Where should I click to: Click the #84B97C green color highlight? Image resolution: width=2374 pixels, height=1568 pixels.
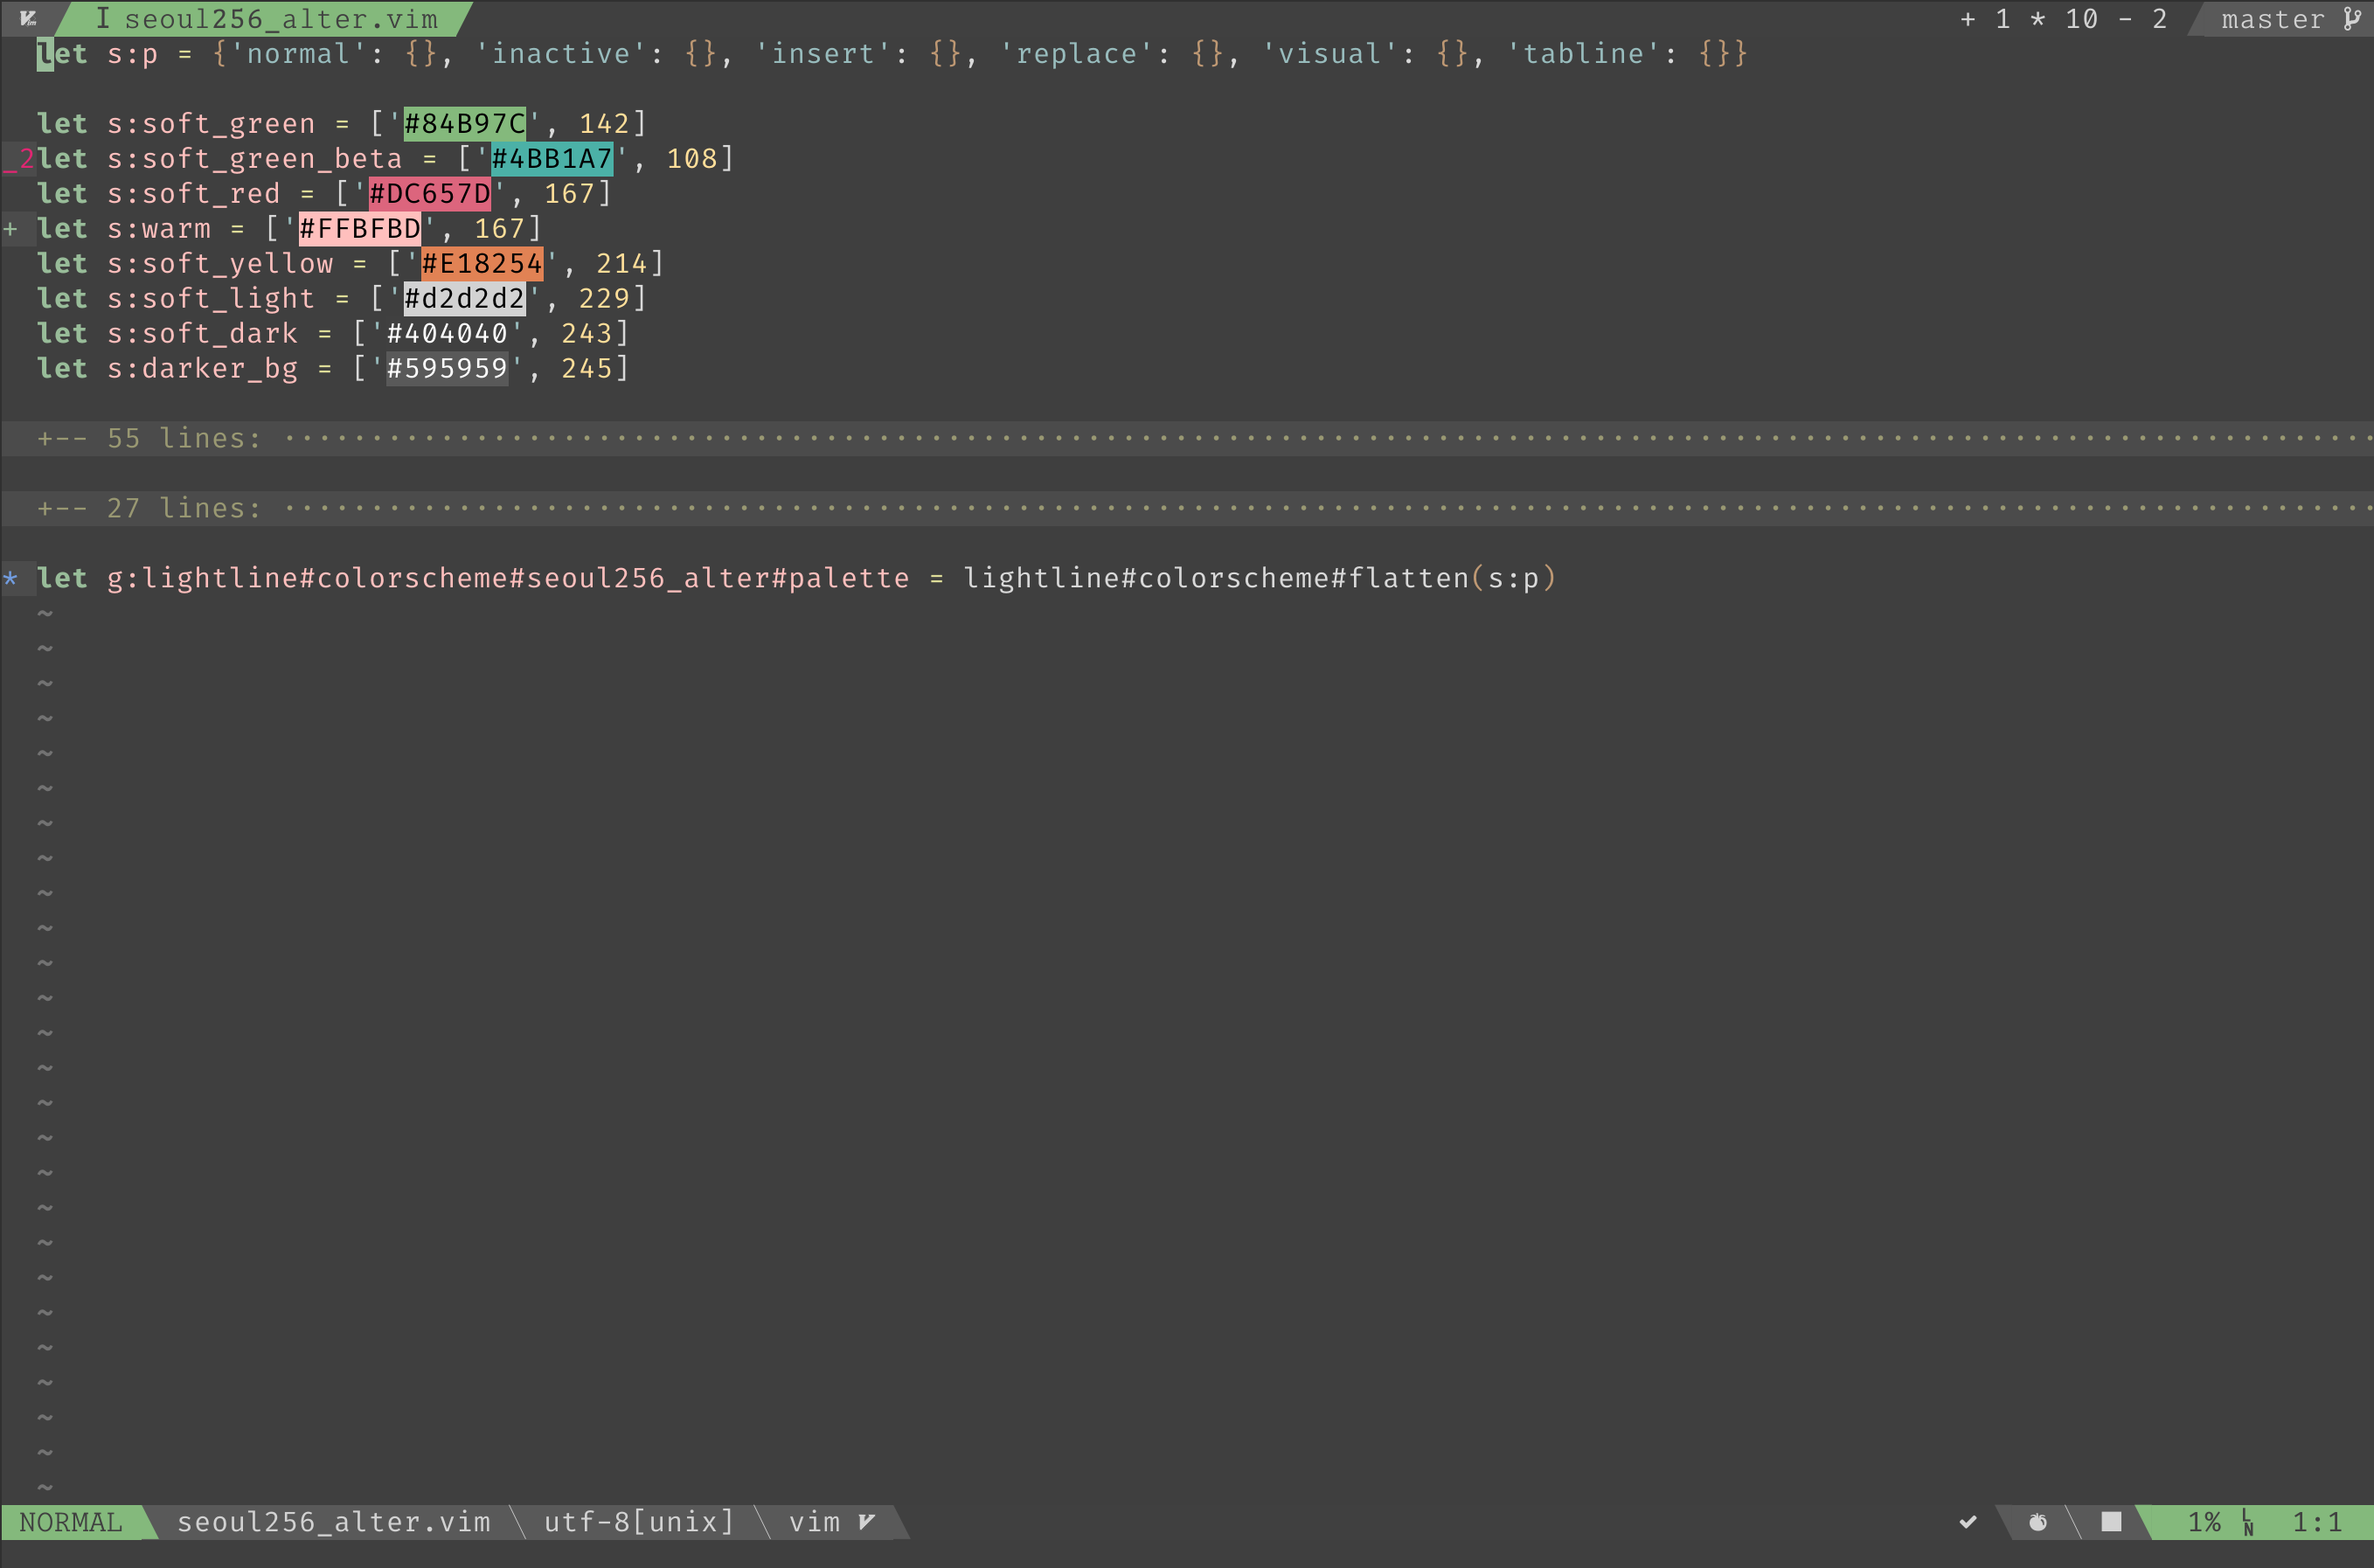click(464, 124)
